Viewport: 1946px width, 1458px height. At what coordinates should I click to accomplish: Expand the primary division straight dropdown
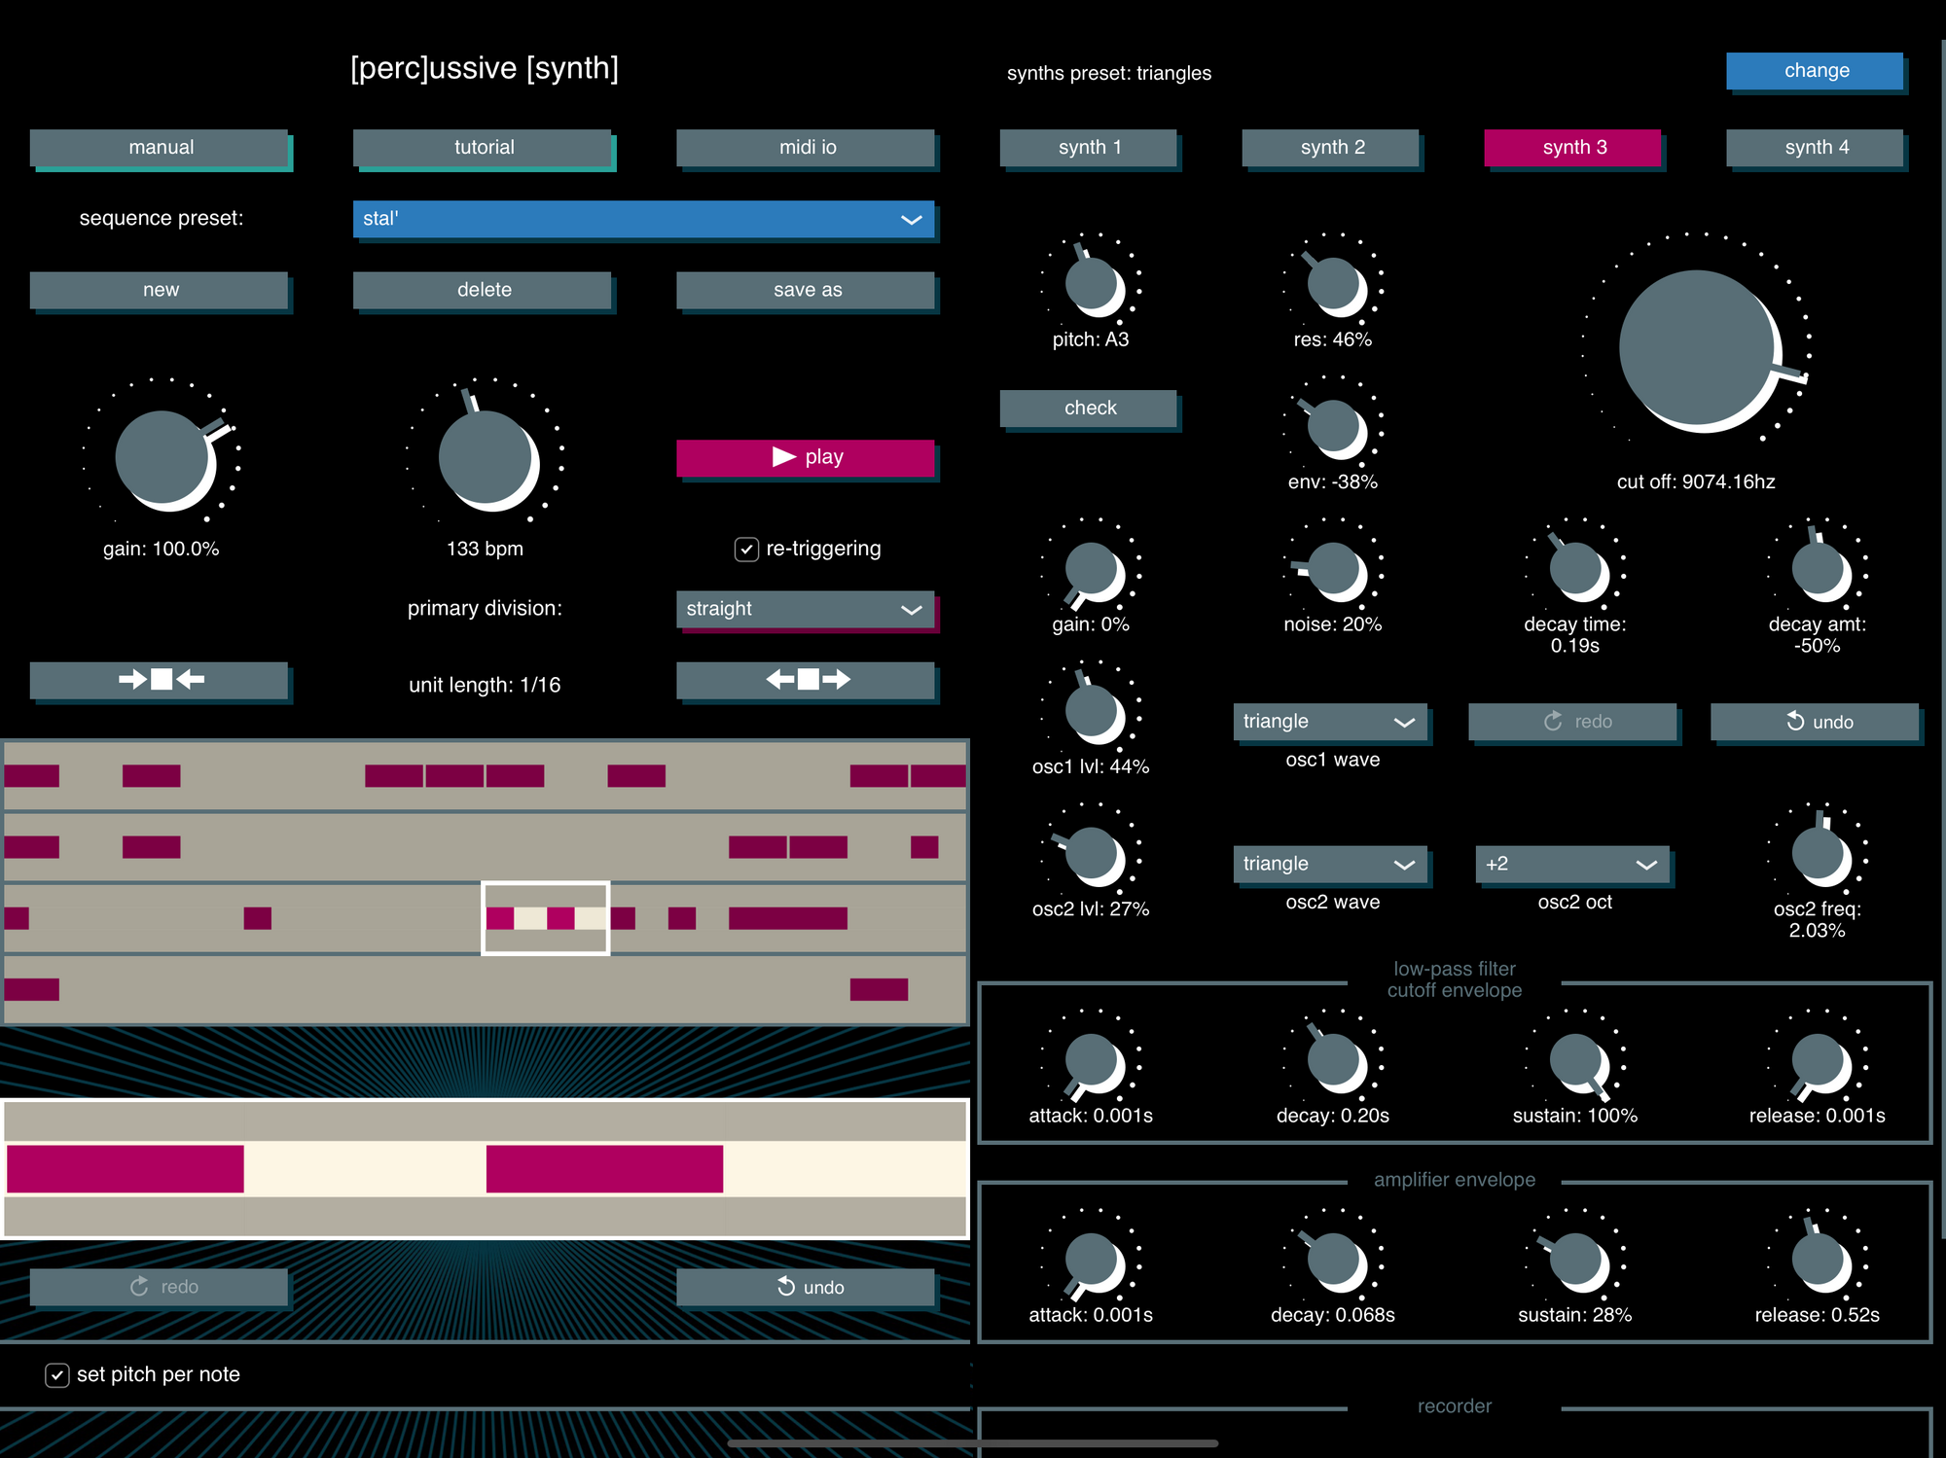[x=805, y=609]
